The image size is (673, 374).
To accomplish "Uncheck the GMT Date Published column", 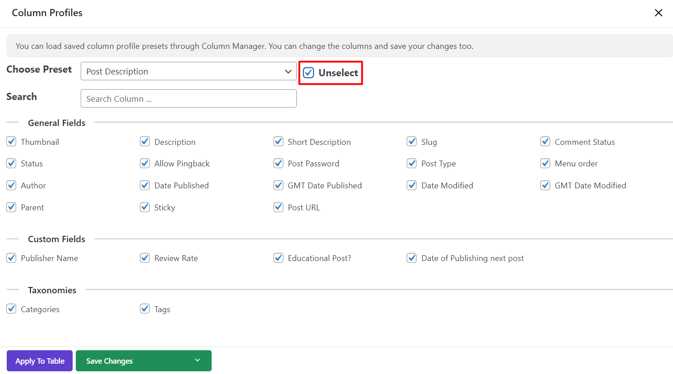I will pos(278,185).
